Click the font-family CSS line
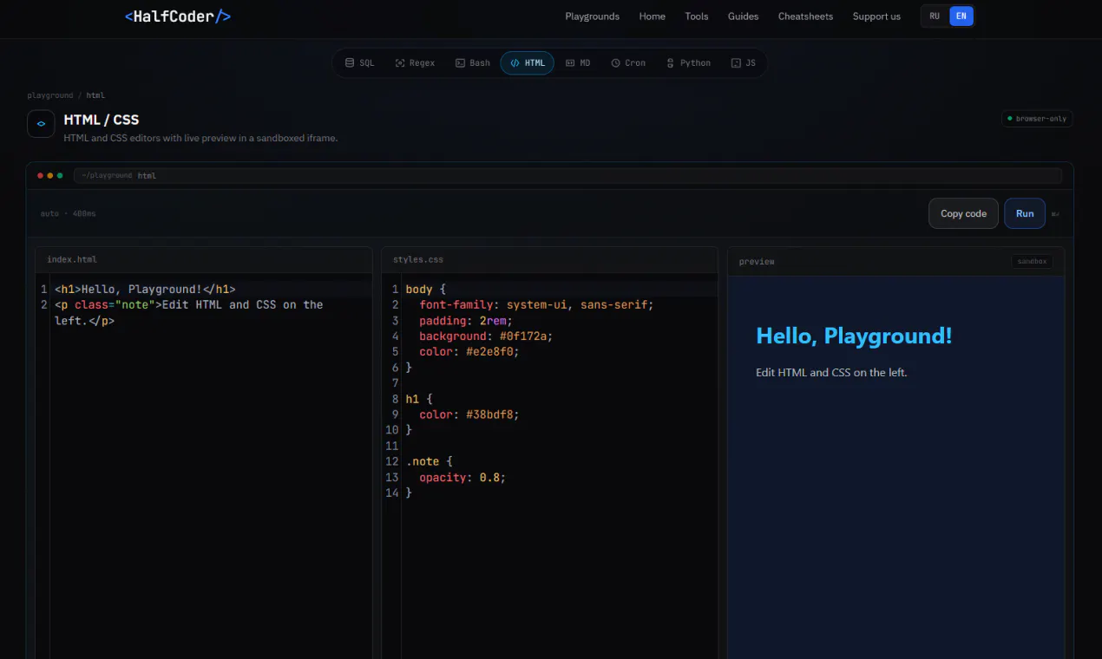1102x659 pixels. pos(536,304)
